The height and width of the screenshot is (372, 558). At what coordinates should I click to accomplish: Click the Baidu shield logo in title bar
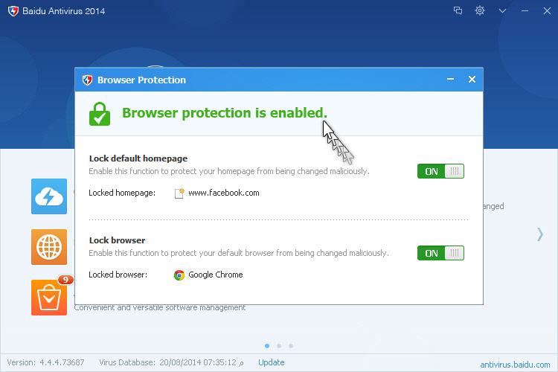(x=13, y=10)
